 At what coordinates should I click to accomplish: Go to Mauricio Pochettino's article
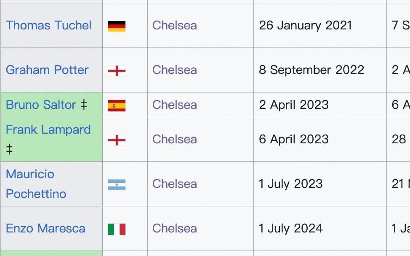[30, 174]
